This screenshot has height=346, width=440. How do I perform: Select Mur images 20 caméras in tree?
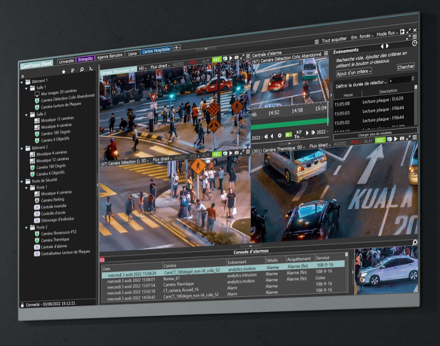click(59, 92)
